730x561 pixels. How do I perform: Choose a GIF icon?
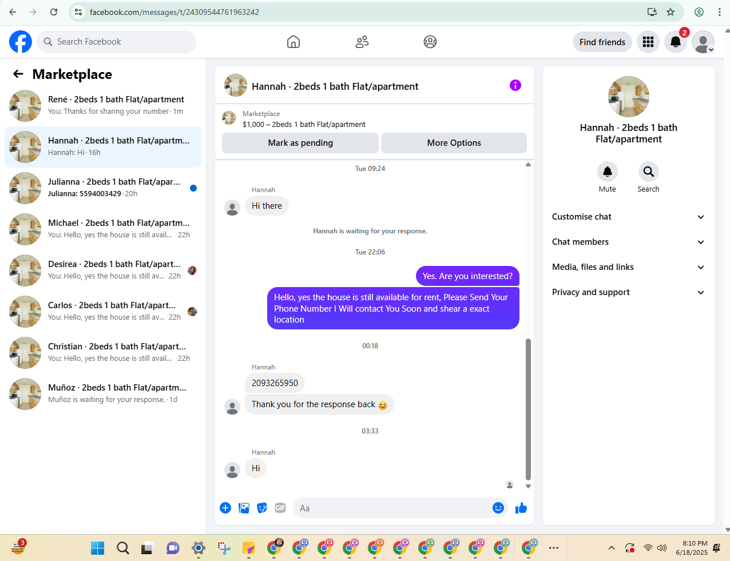click(280, 508)
